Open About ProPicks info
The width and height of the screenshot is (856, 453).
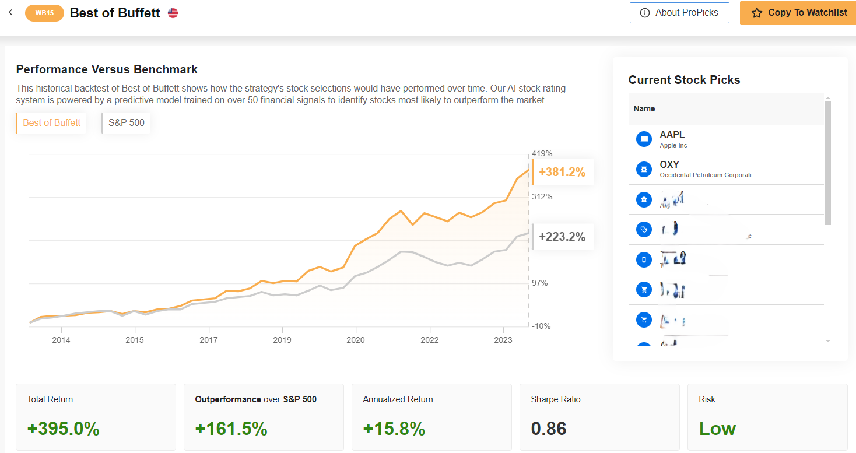(679, 12)
